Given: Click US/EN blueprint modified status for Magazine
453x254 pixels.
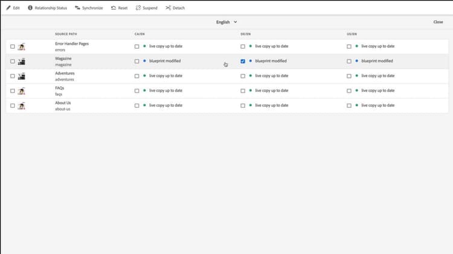Looking at the screenshot, I should tap(377, 61).
